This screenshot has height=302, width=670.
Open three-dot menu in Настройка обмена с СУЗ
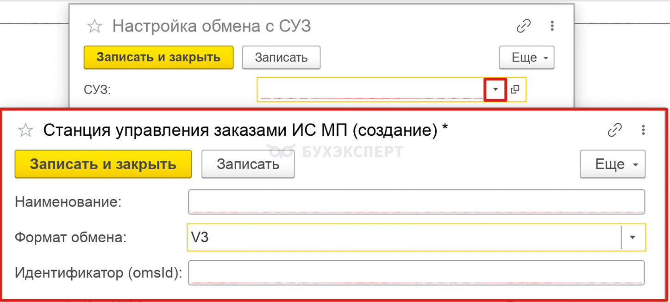(552, 26)
